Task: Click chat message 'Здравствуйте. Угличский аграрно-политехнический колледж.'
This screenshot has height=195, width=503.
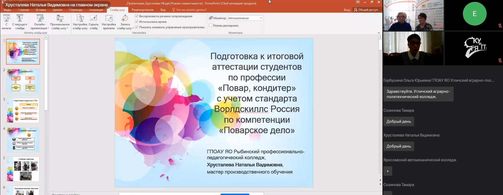Action: click(418, 94)
